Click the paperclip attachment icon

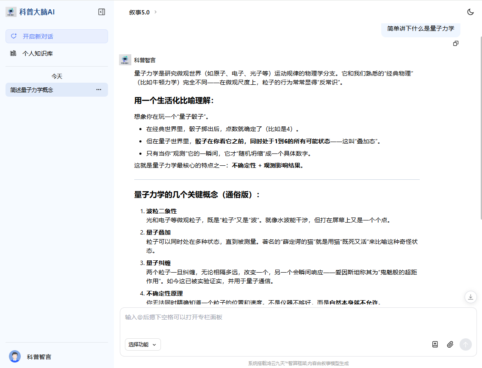[450, 344]
